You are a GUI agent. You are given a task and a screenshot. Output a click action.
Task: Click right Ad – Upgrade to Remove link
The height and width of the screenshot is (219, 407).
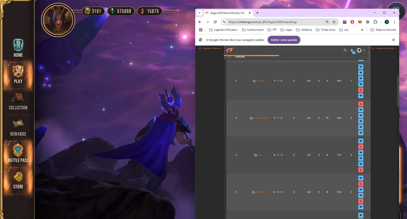(383, 48)
